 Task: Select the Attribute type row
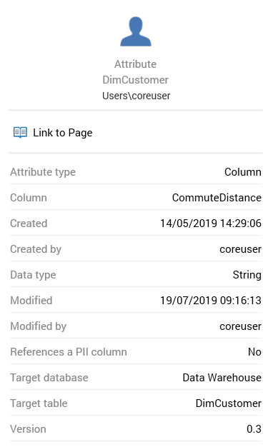click(136, 172)
